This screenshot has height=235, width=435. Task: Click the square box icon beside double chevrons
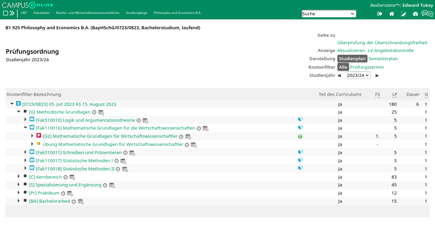point(5,13)
